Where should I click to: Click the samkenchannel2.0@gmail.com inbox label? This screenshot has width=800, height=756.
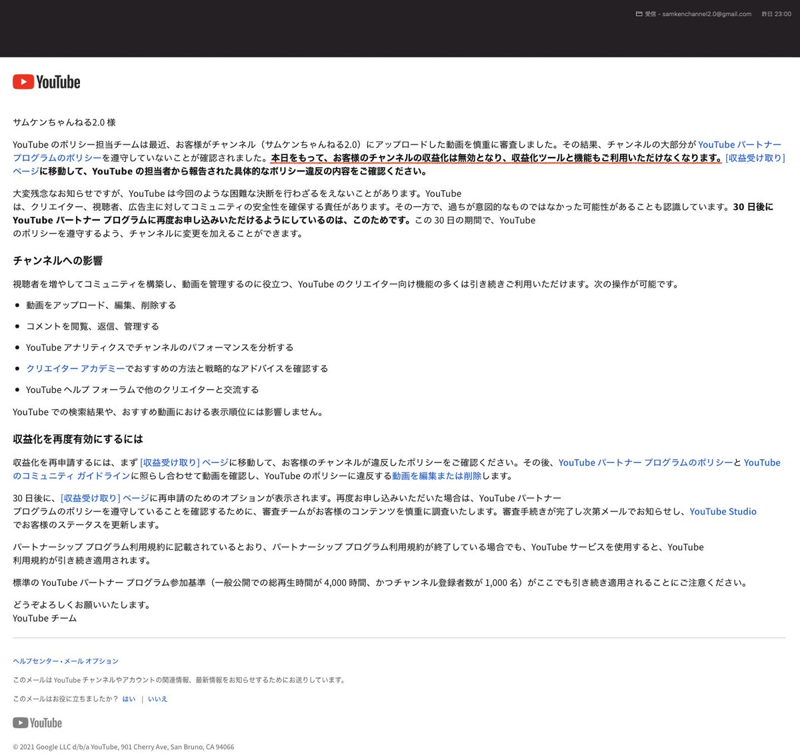[x=698, y=14]
